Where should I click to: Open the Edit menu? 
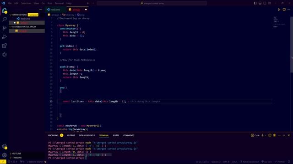click(x=16, y=3)
